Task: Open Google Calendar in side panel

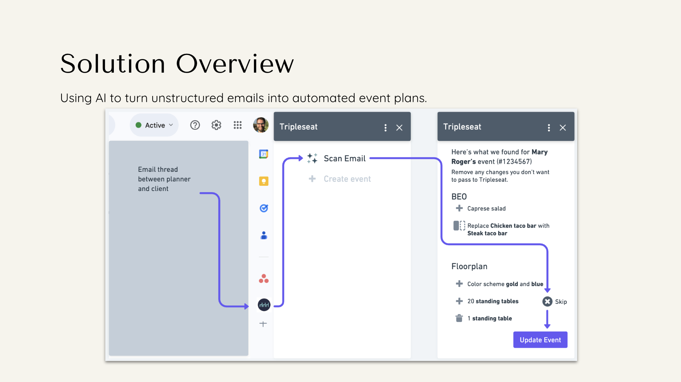Action: [x=263, y=154]
